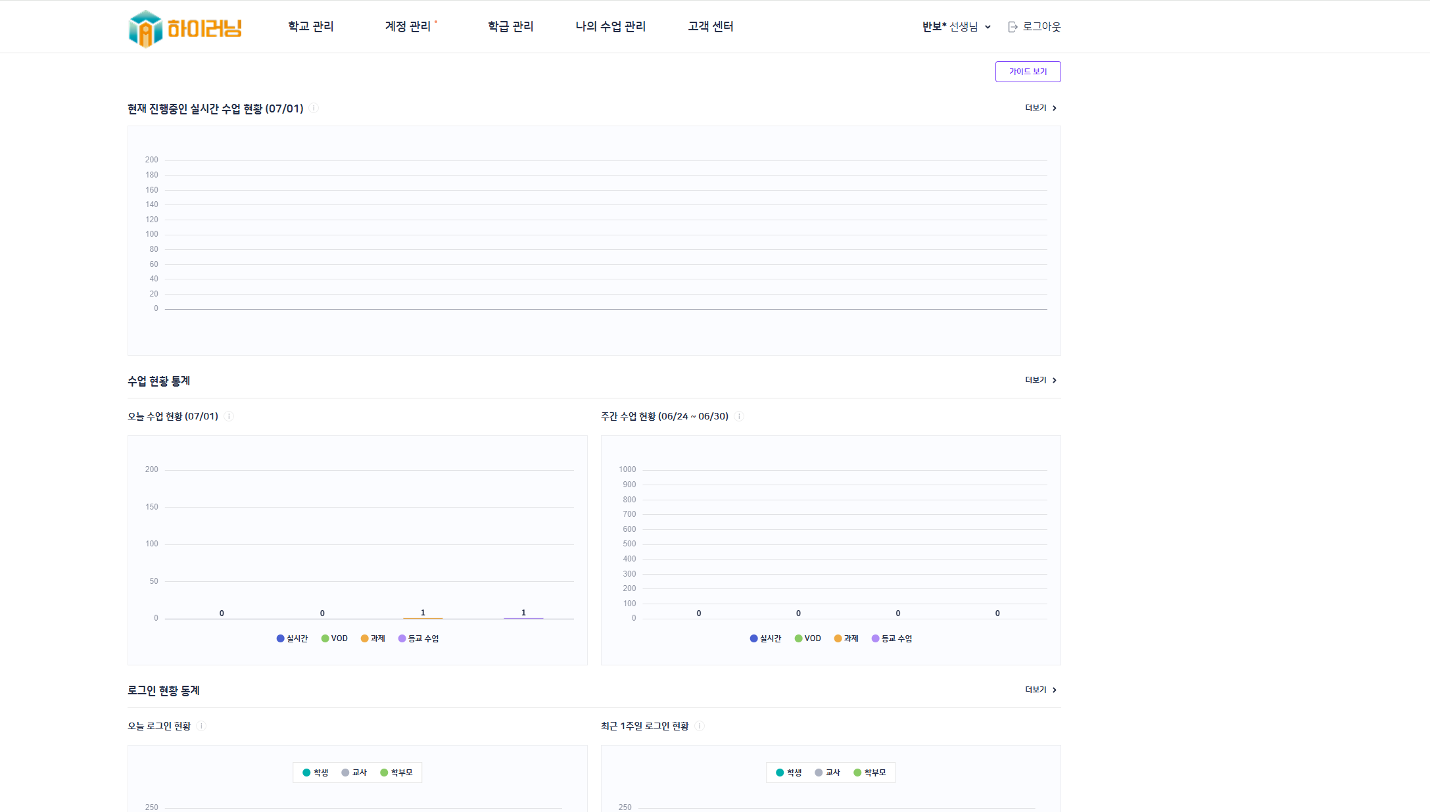Click info icon next to today's login status

(202, 726)
